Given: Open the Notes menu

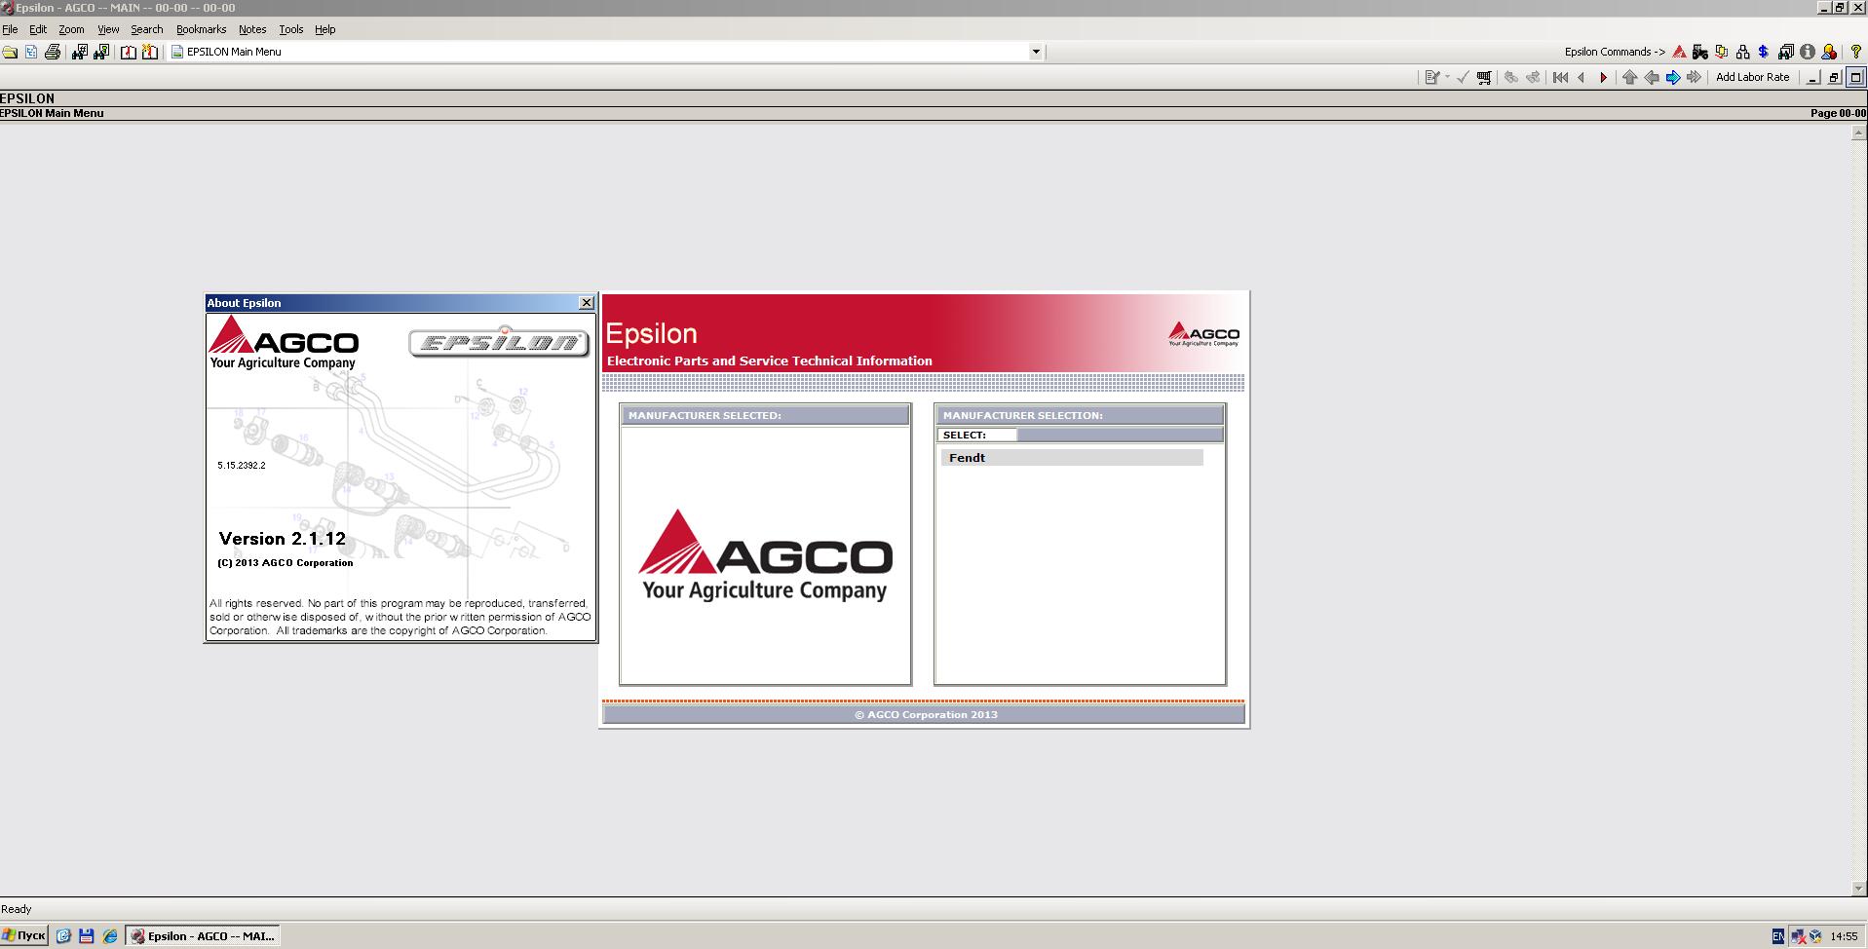Looking at the screenshot, I should [252, 29].
